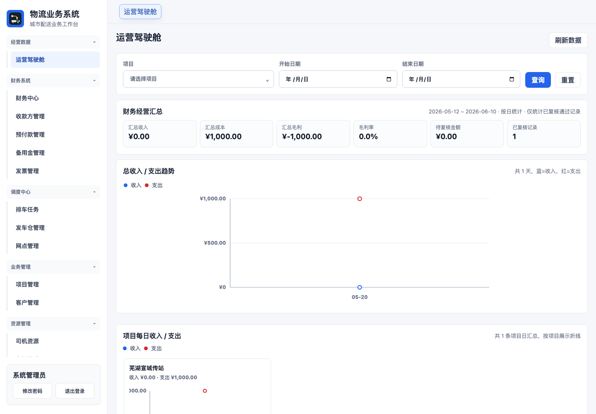The image size is (596, 414).
Task: Navigate to 备用金管理
Action: pos(55,153)
